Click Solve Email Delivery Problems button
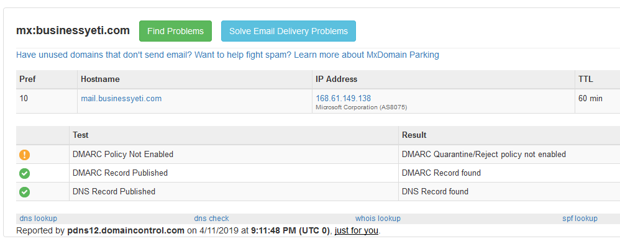 coord(289,31)
